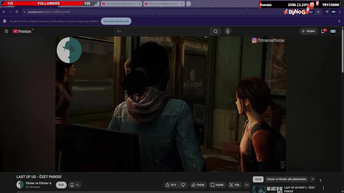
Task: Click Varsayılan olarak ayarla button
Action: 116,21
